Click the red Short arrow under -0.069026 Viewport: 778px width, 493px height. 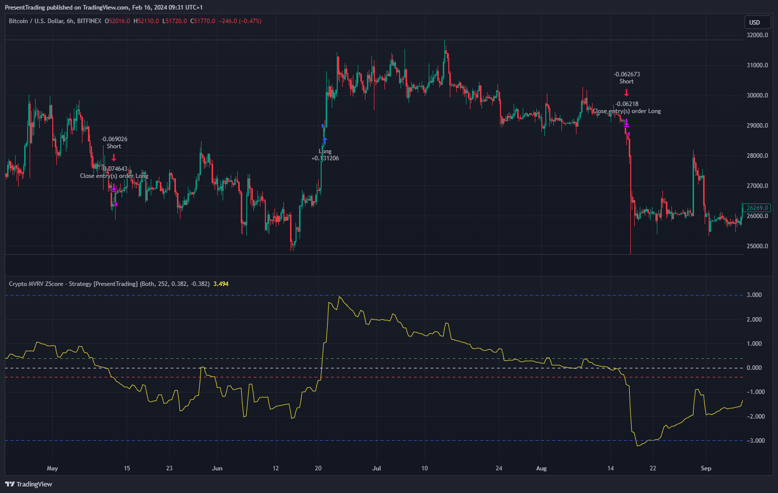point(114,157)
